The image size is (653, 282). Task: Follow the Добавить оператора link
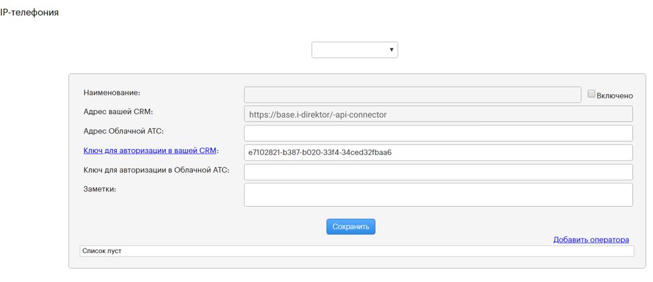591,240
